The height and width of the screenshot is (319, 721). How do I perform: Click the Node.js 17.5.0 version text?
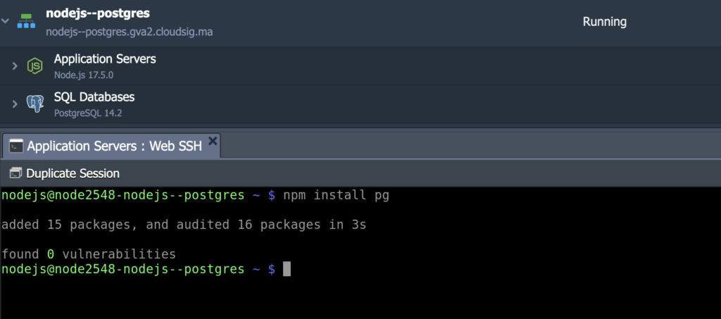[84, 75]
